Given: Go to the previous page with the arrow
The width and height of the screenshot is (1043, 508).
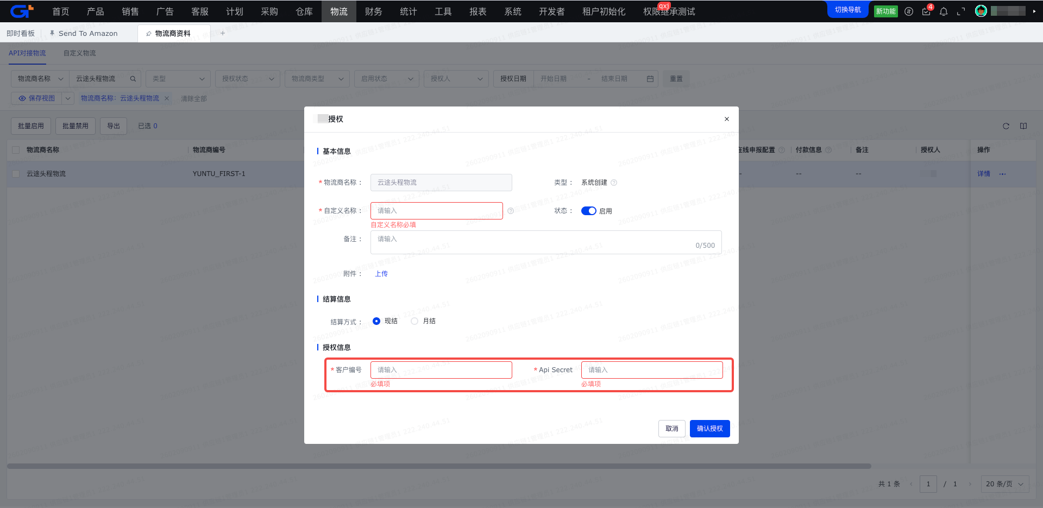Looking at the screenshot, I should pos(911,484).
